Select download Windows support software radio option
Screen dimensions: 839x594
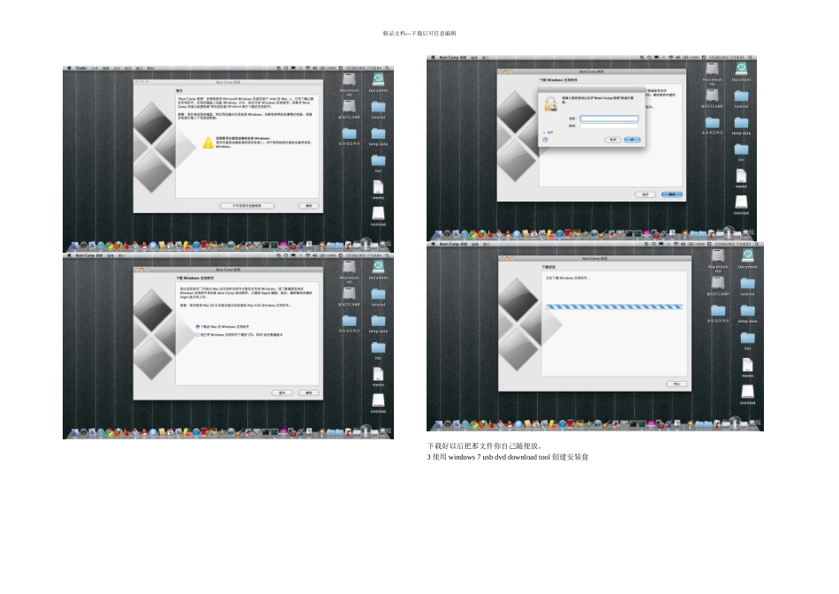[198, 326]
